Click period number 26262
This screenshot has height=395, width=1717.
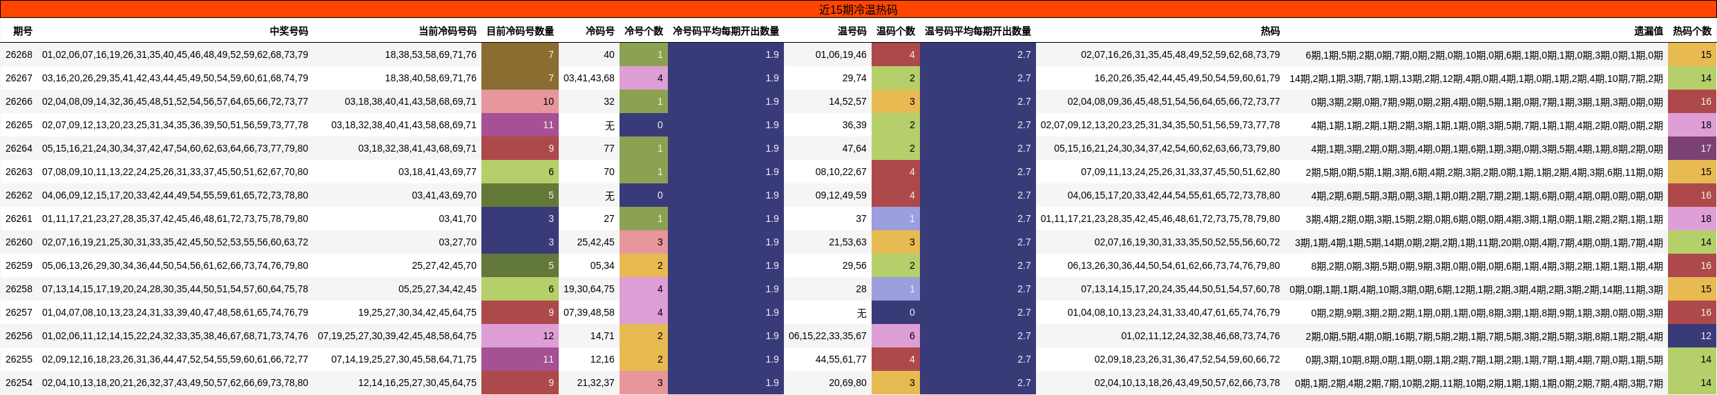coord(19,195)
